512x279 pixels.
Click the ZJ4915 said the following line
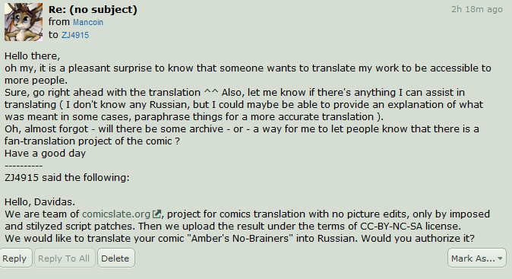coord(67,177)
